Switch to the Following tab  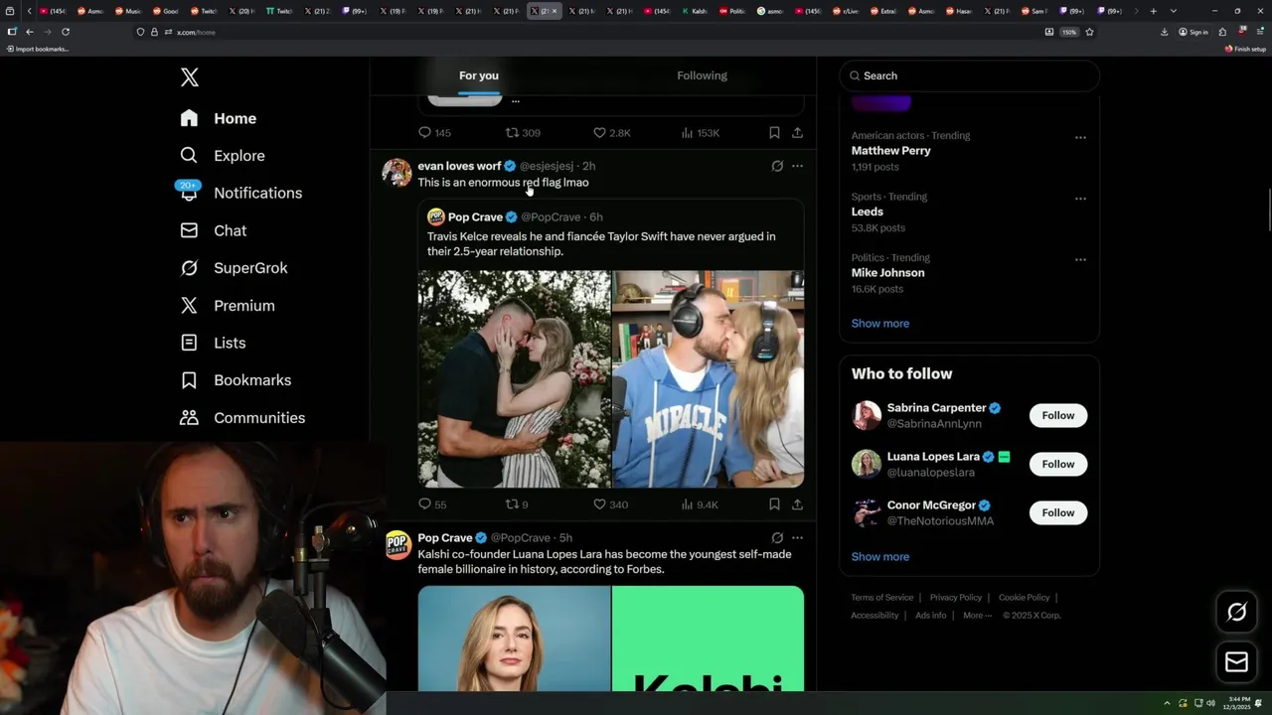tap(703, 75)
